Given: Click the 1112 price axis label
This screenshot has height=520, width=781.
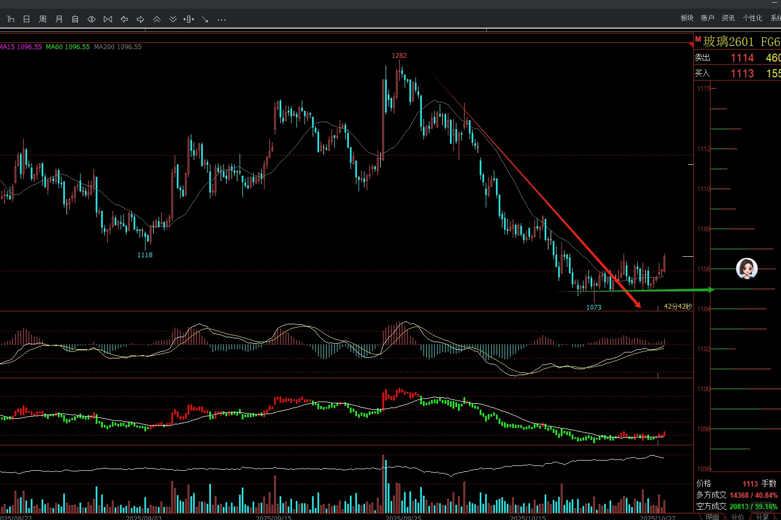Looking at the screenshot, I should [x=703, y=149].
